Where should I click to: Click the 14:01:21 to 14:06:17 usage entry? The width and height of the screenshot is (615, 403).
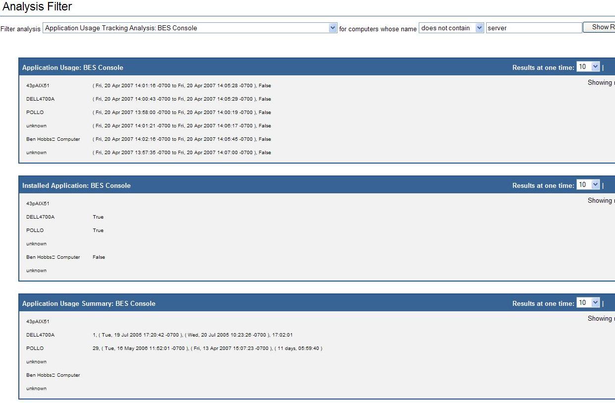click(x=182, y=126)
